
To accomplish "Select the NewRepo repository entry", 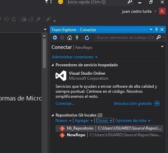I will tap(109, 135).
